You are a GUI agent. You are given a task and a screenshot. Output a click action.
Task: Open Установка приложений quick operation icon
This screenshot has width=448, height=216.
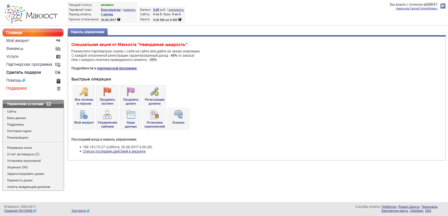click(155, 115)
